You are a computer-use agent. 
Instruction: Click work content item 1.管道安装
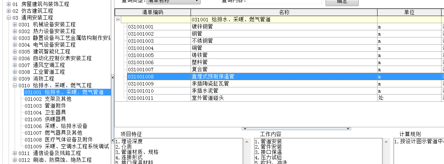268,142
